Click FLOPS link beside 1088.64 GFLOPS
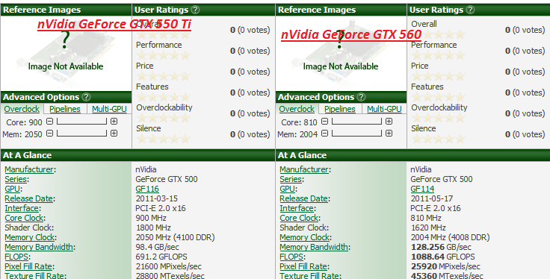 291,257
